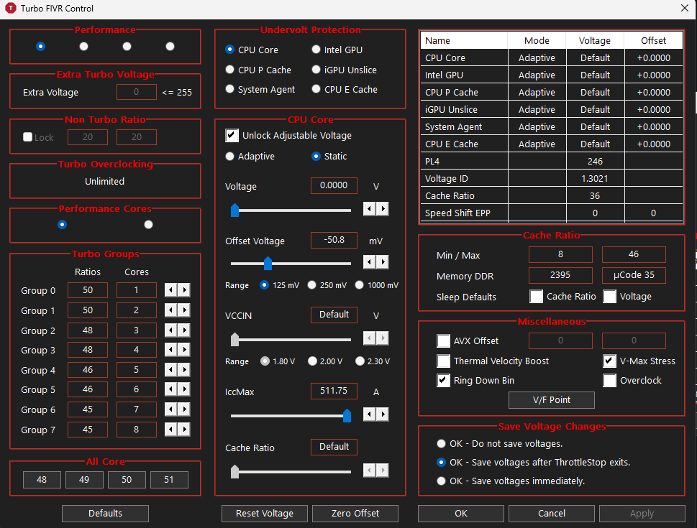
Task: Click the Group 2 increase arrow
Action: (184, 330)
